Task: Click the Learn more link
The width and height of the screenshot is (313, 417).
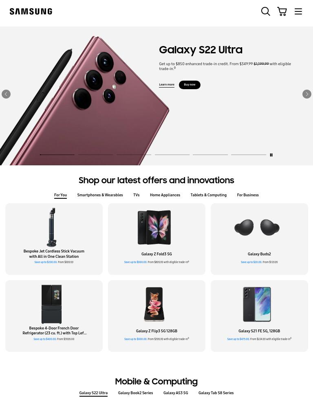Action: click(167, 85)
